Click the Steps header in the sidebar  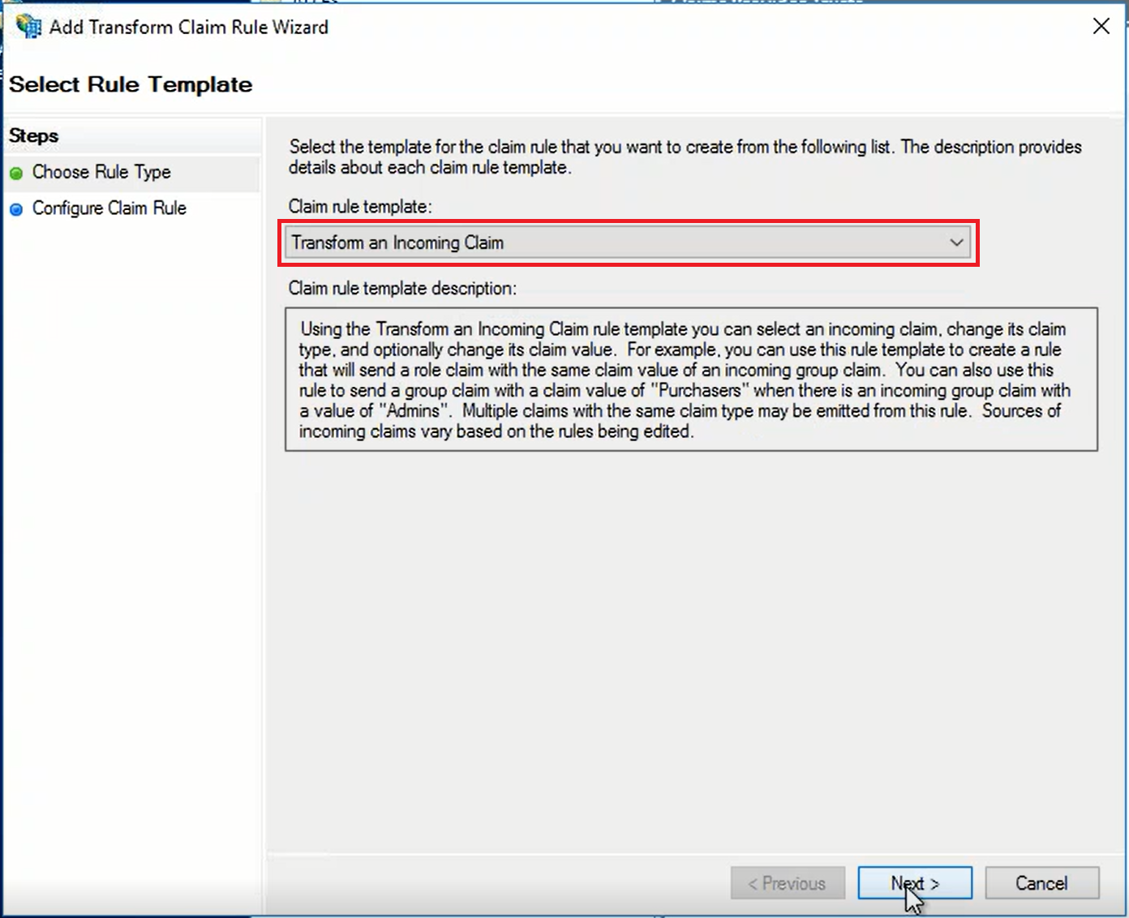(34, 135)
